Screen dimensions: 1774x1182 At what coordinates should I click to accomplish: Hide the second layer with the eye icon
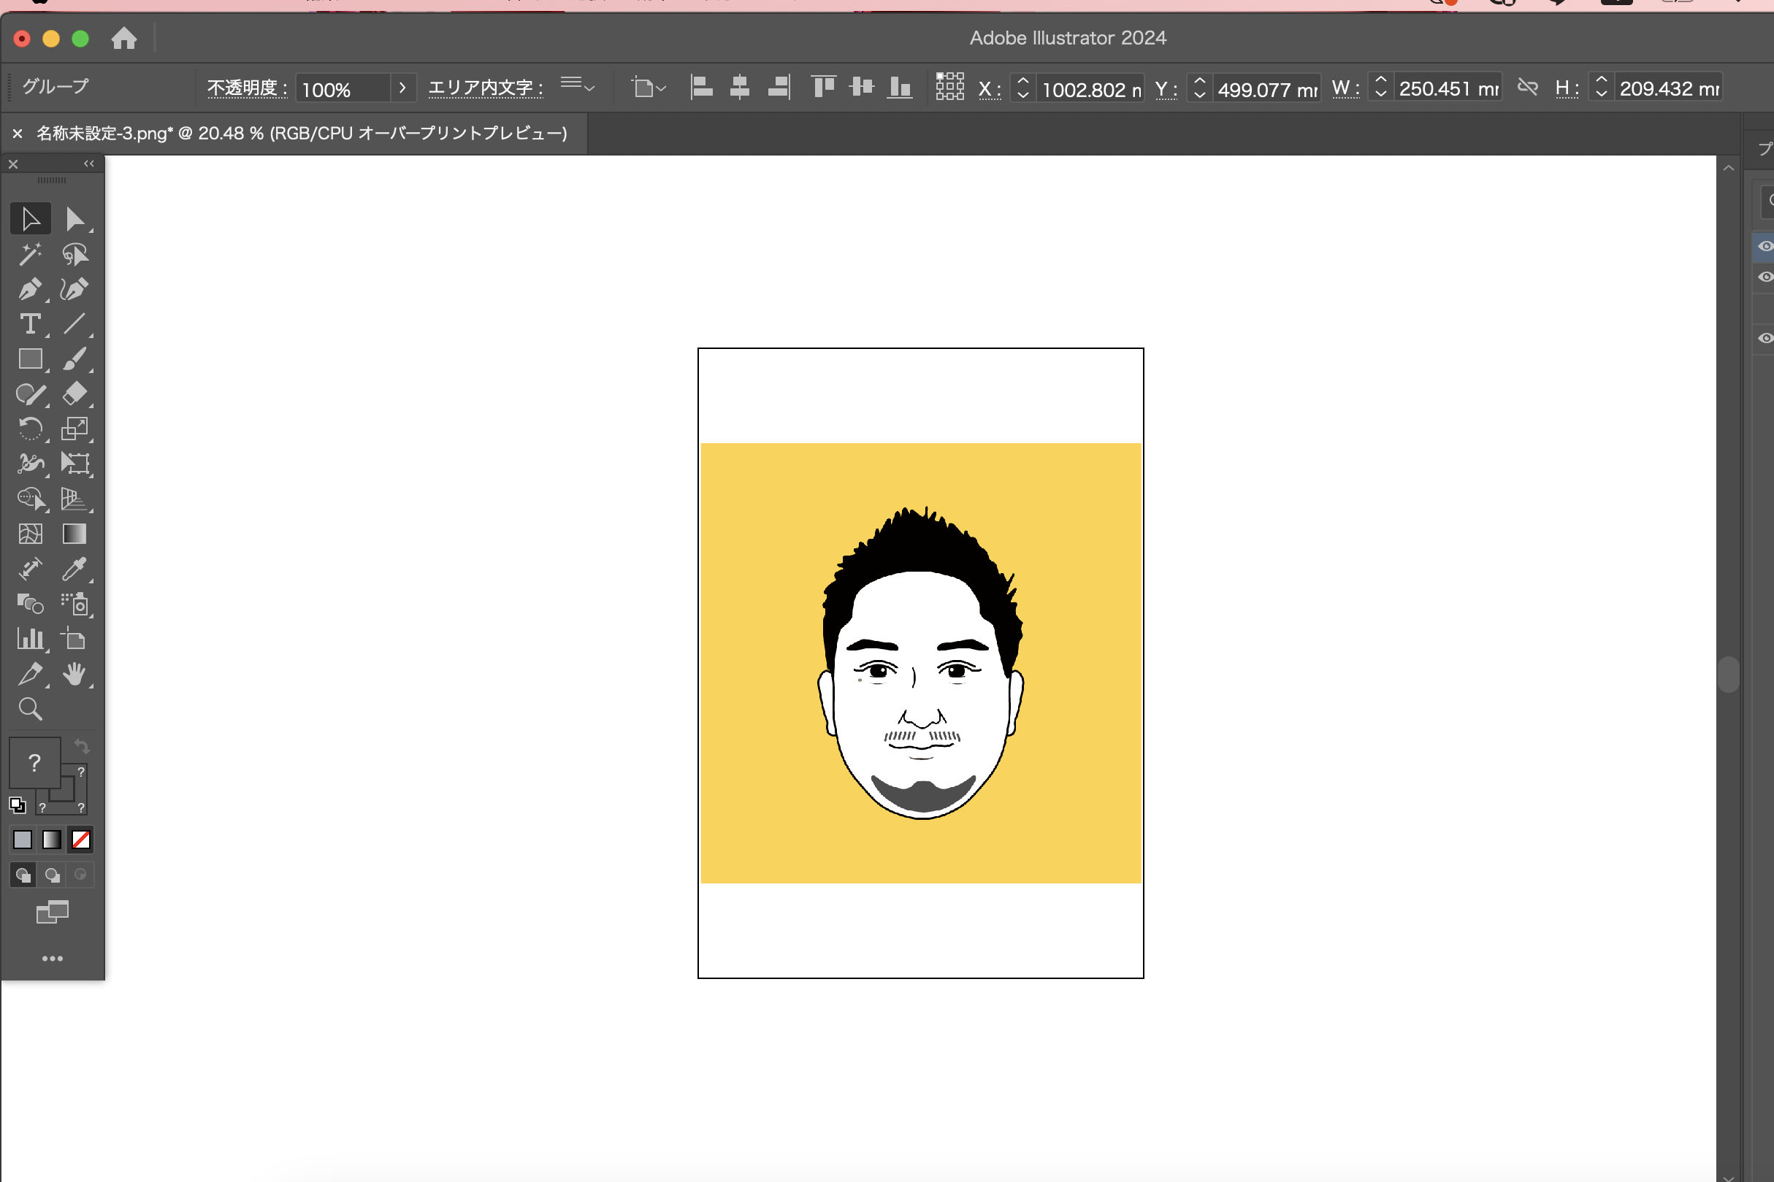coord(1765,277)
